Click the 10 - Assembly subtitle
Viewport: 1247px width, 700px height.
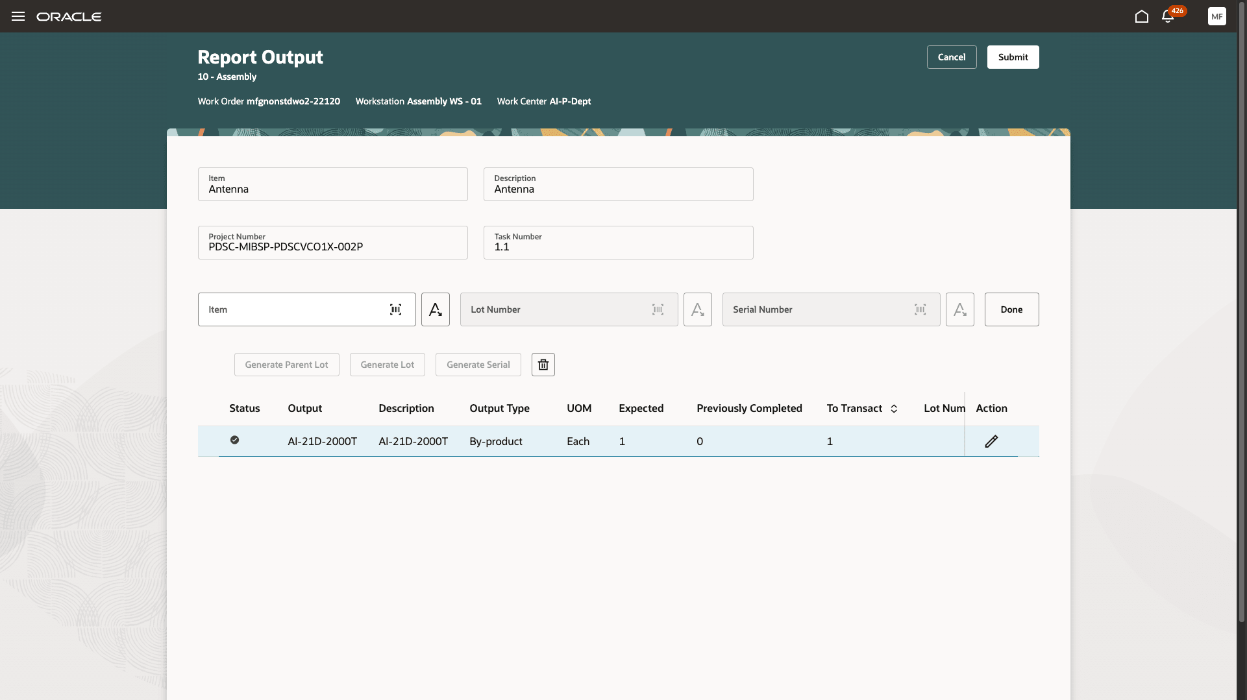[227, 77]
